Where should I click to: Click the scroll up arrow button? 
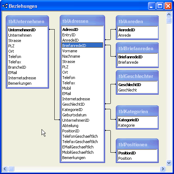point(169,15)
